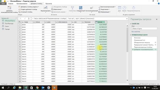Delete the Добавлен пользовательский step
This screenshot has height=90, width=160.
point(133,49)
